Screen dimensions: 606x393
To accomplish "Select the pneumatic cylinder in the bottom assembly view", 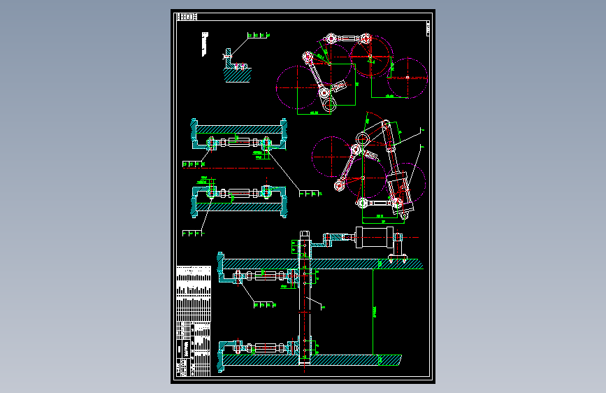I will pos(374,238).
